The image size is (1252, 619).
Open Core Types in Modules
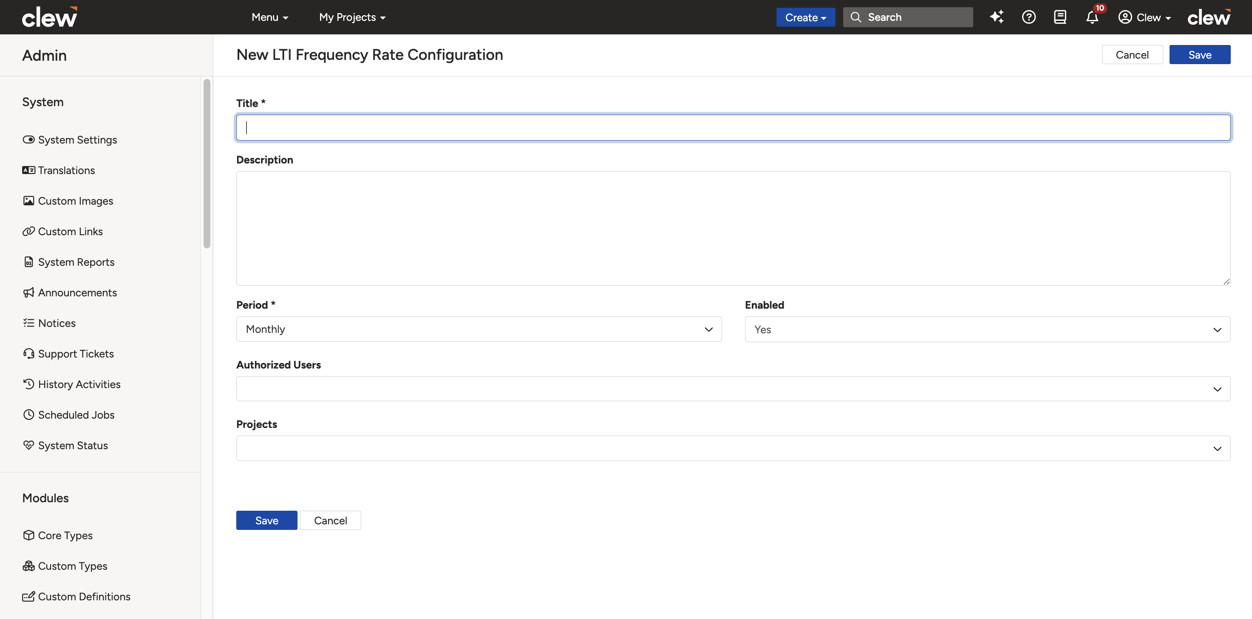click(65, 535)
